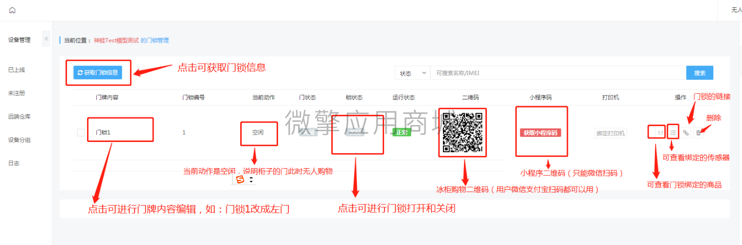Toggle the lock status badge under 锁状态
Screen dimensions: 742x245
[354, 132]
